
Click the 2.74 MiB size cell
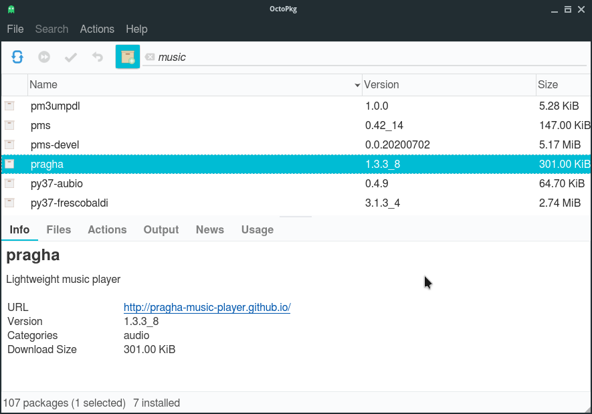560,203
